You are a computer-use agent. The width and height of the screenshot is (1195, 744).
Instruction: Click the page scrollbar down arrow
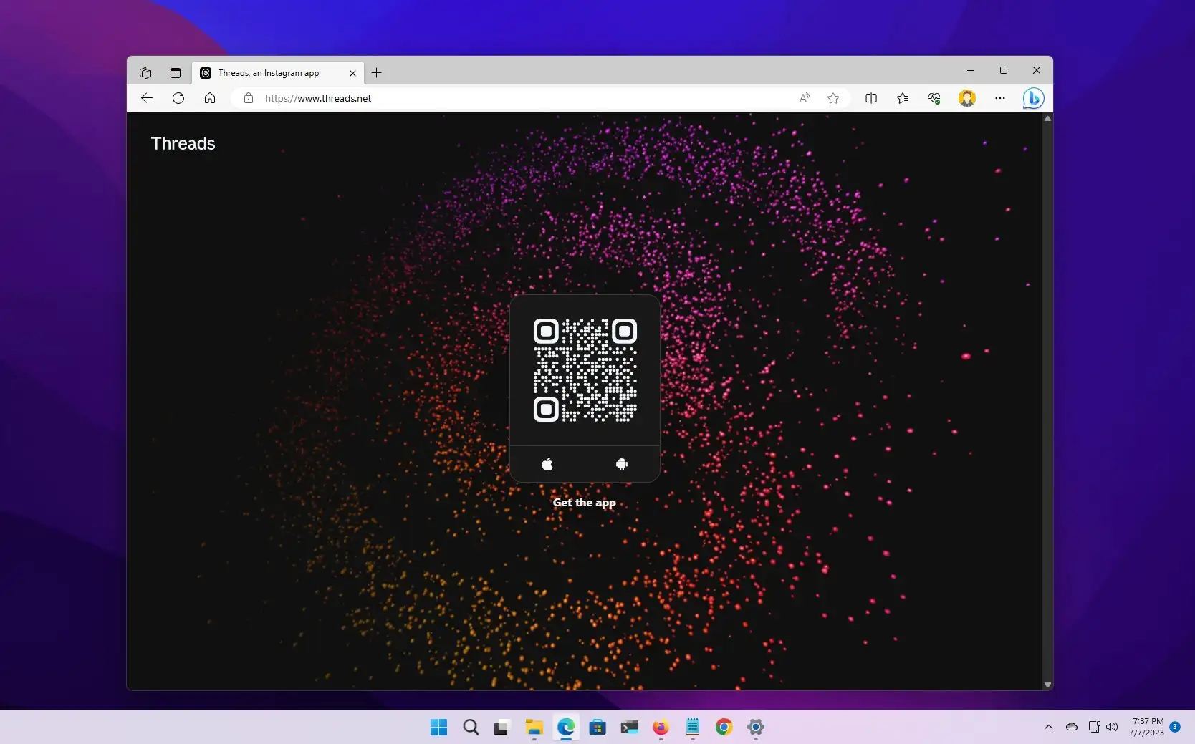tap(1047, 685)
